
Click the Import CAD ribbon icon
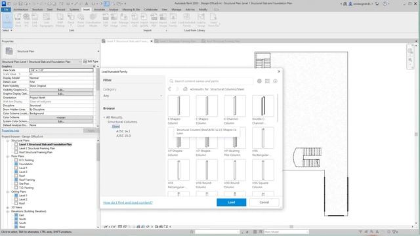click(135, 20)
